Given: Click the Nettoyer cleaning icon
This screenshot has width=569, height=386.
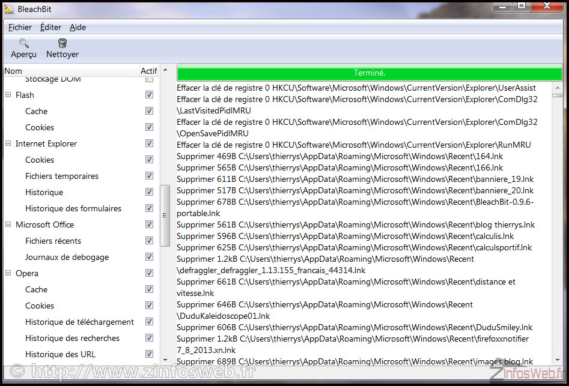Looking at the screenshot, I should (x=61, y=48).
